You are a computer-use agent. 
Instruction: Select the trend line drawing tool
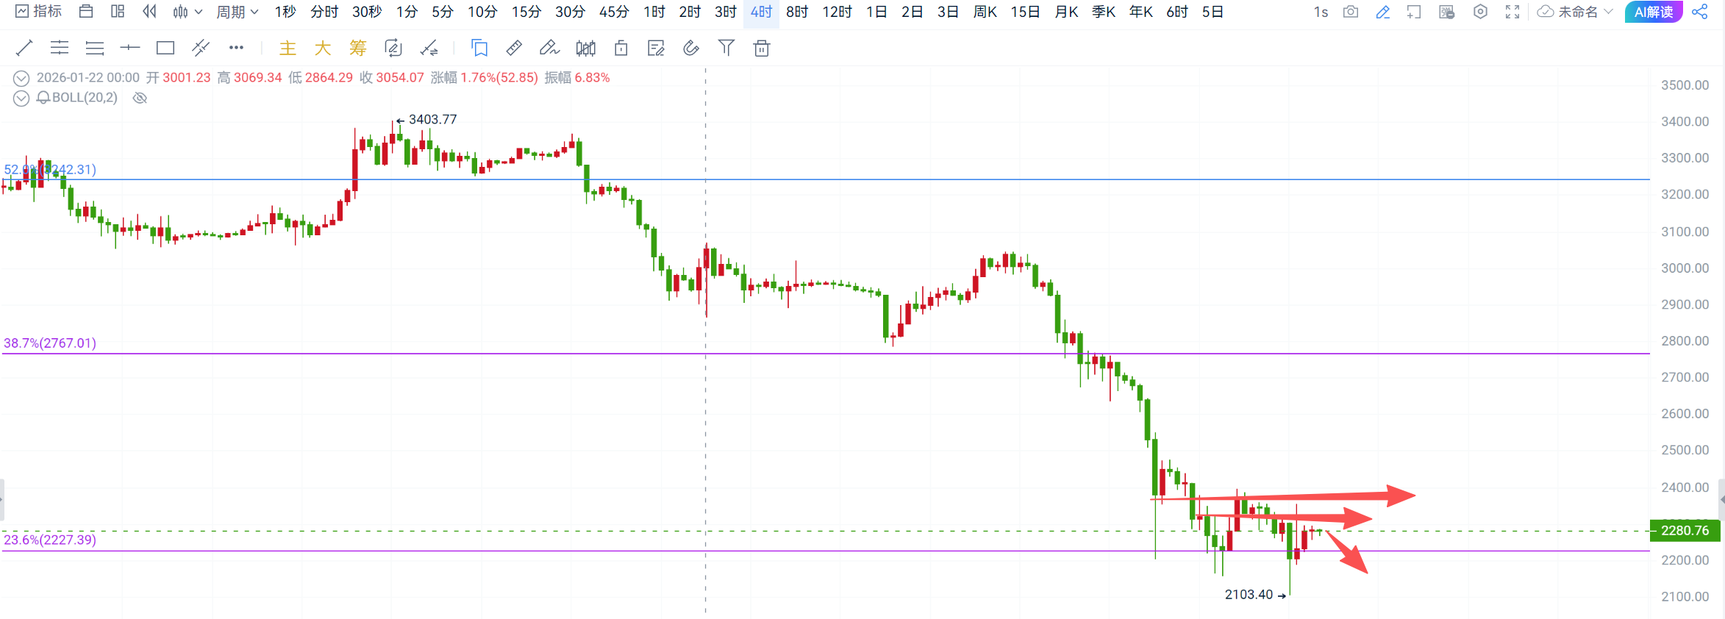(x=24, y=49)
